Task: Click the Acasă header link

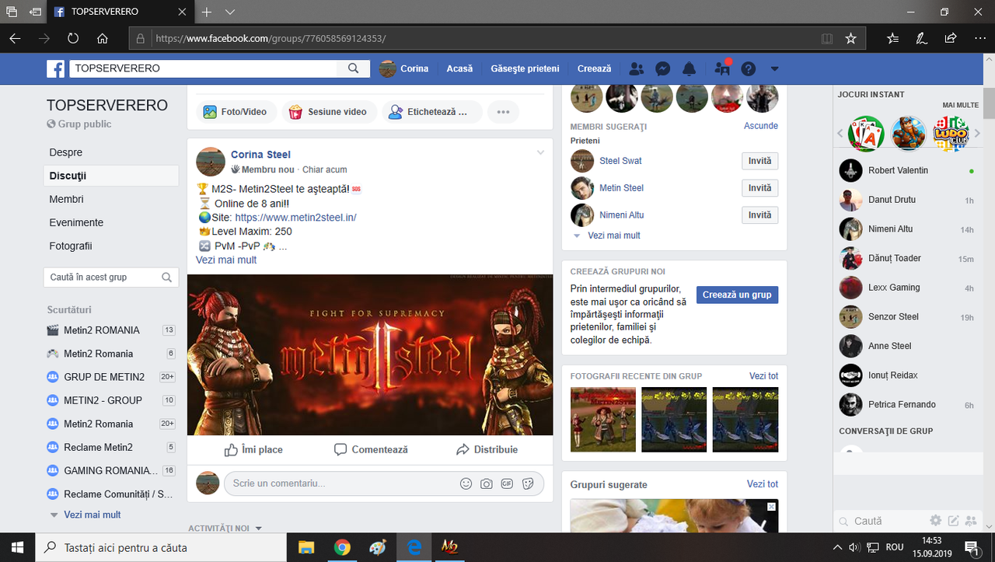Action: (459, 68)
